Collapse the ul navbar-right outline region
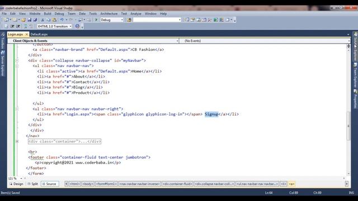 [17, 109]
